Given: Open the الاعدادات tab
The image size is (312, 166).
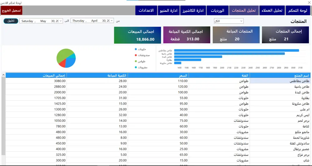Looking at the screenshot, I should [x=146, y=10].
